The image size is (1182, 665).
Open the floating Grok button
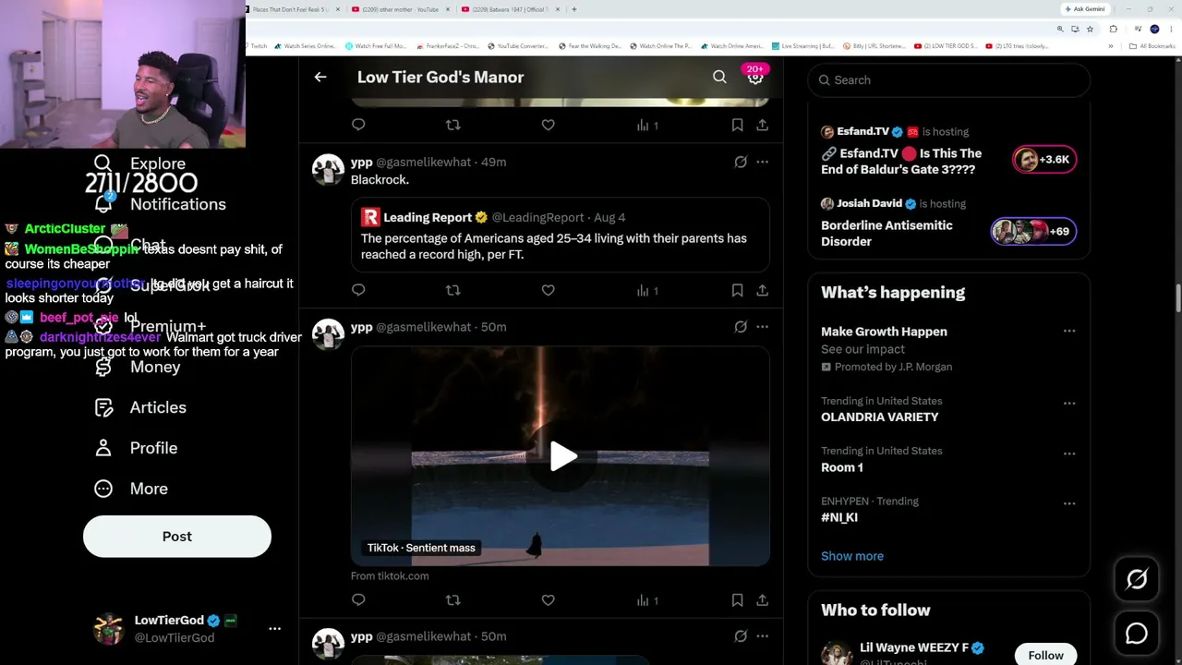click(x=1137, y=579)
